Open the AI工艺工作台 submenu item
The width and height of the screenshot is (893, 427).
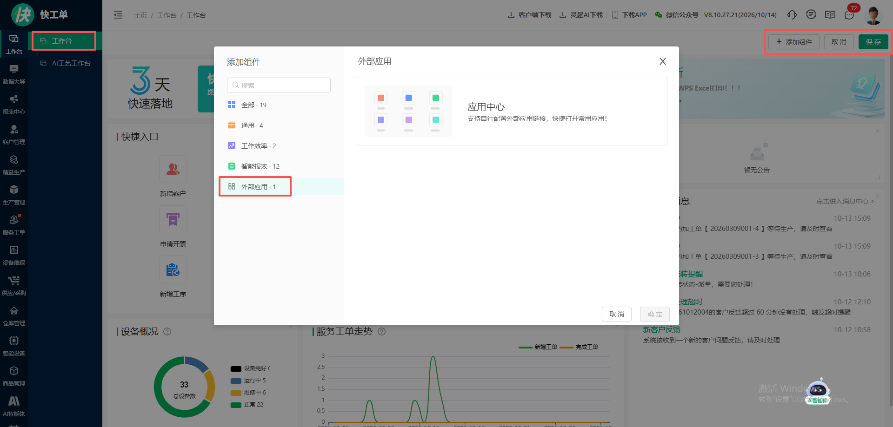(65, 63)
